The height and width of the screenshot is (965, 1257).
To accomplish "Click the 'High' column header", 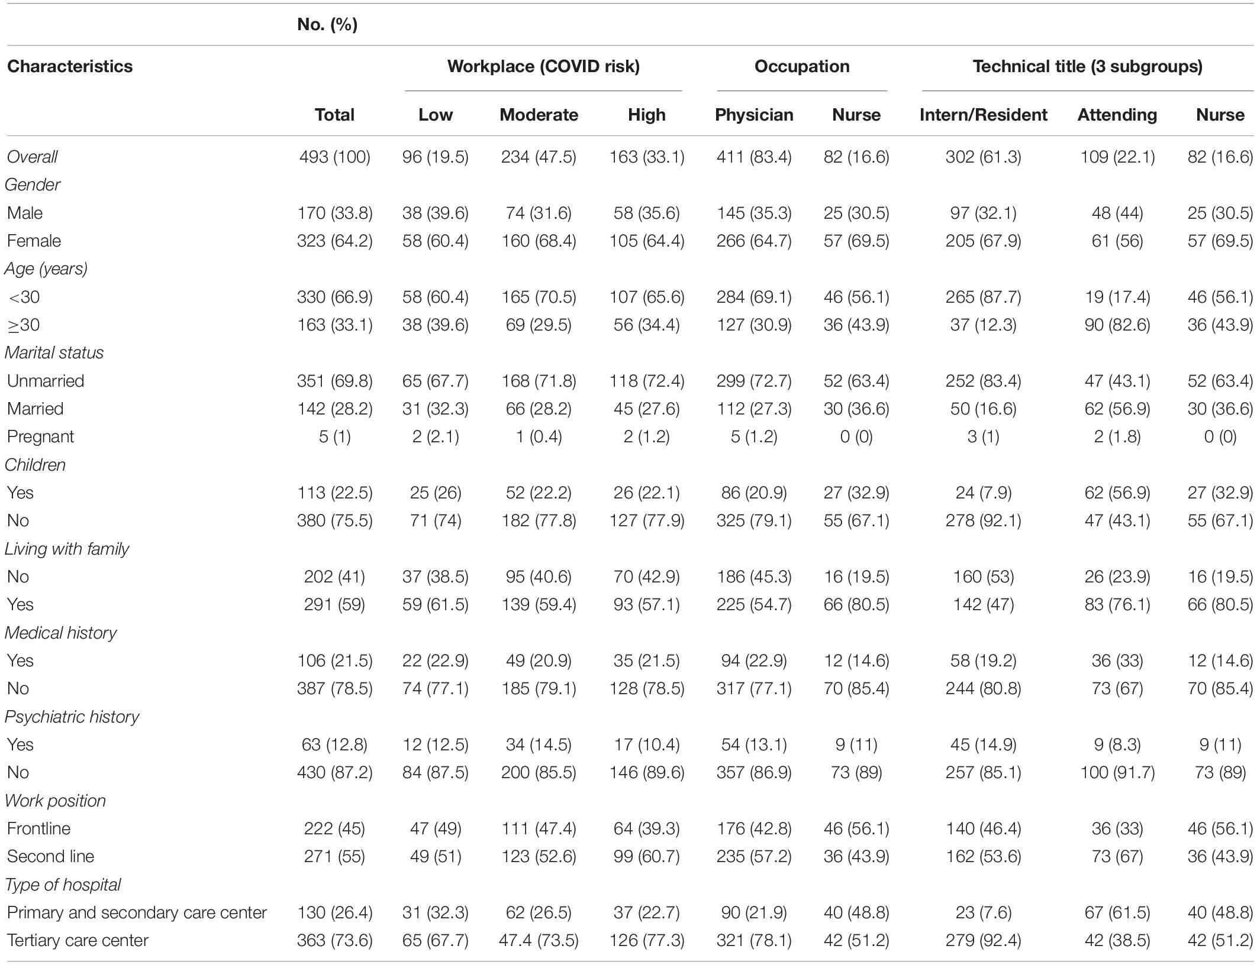I will click(647, 115).
